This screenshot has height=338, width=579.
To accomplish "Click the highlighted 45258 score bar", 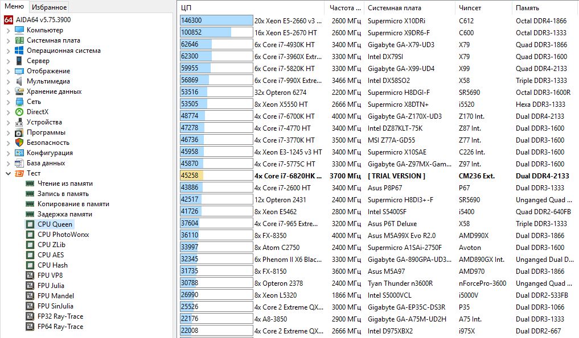I will [x=216, y=176].
